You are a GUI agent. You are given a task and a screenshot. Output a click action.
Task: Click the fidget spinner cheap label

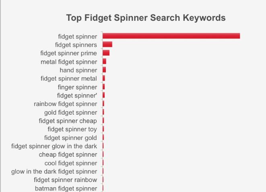68,121
